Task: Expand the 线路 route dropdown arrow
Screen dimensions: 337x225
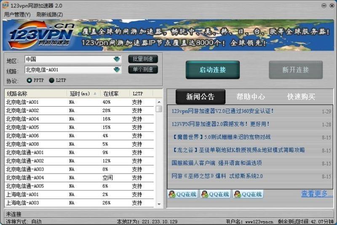Action: click(x=117, y=70)
